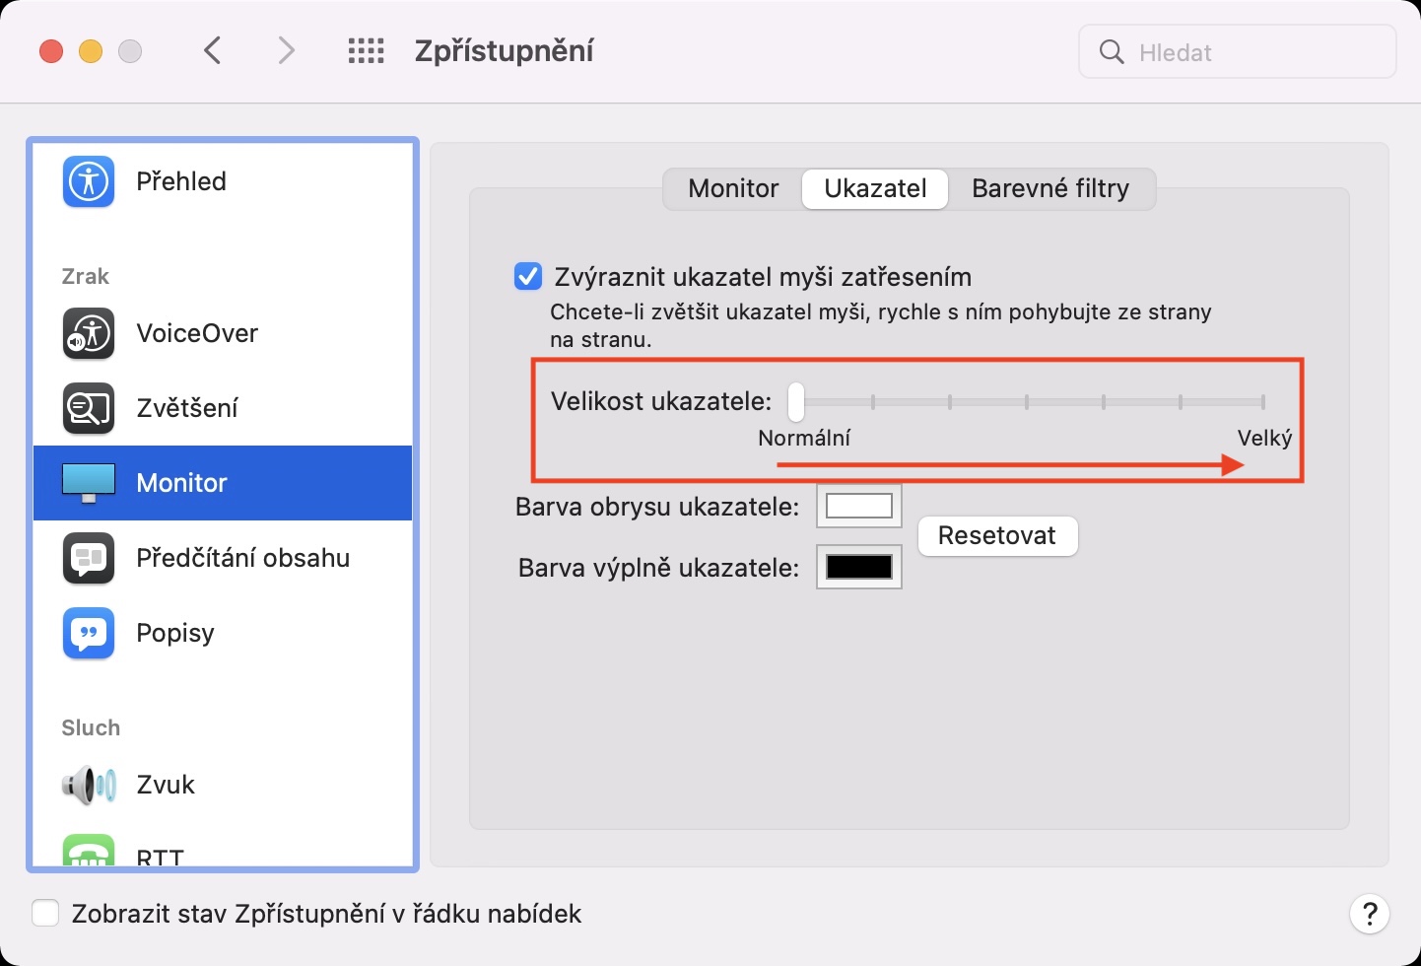Select the Ukazatel tab
Viewport: 1421px width, 966px height.
click(x=875, y=188)
